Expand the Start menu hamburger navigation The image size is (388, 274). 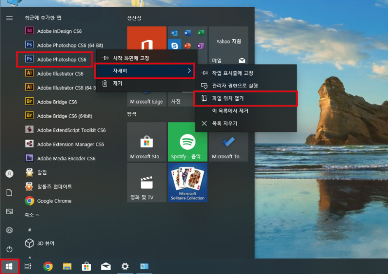coord(9,18)
